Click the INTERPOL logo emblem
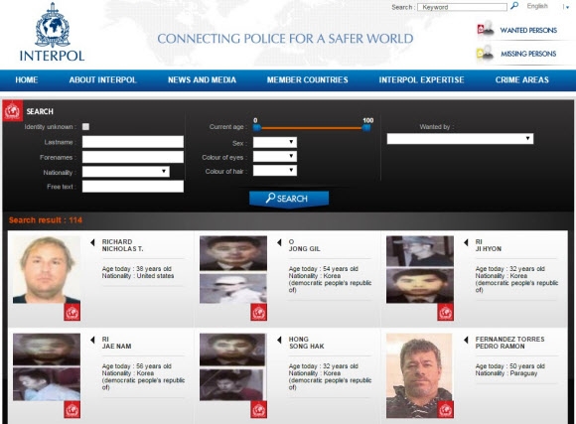This screenshot has width=576, height=424. click(x=53, y=25)
